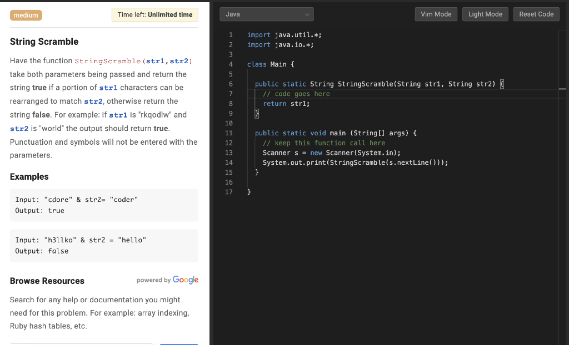Place cursor on the 'return str1;' line
569x345 pixels.
pyautogui.click(x=286, y=104)
